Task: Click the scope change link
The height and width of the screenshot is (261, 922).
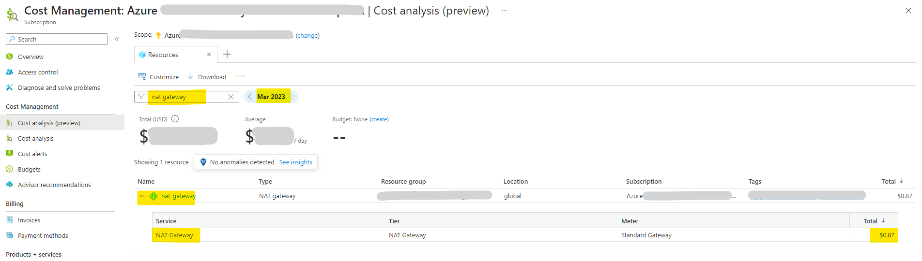Action: 307,36
